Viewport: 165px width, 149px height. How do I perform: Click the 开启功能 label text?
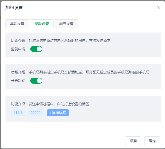point(18,81)
